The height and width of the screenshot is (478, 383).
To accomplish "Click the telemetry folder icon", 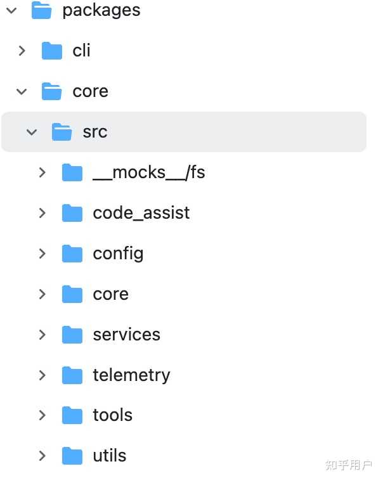I will coord(72,375).
